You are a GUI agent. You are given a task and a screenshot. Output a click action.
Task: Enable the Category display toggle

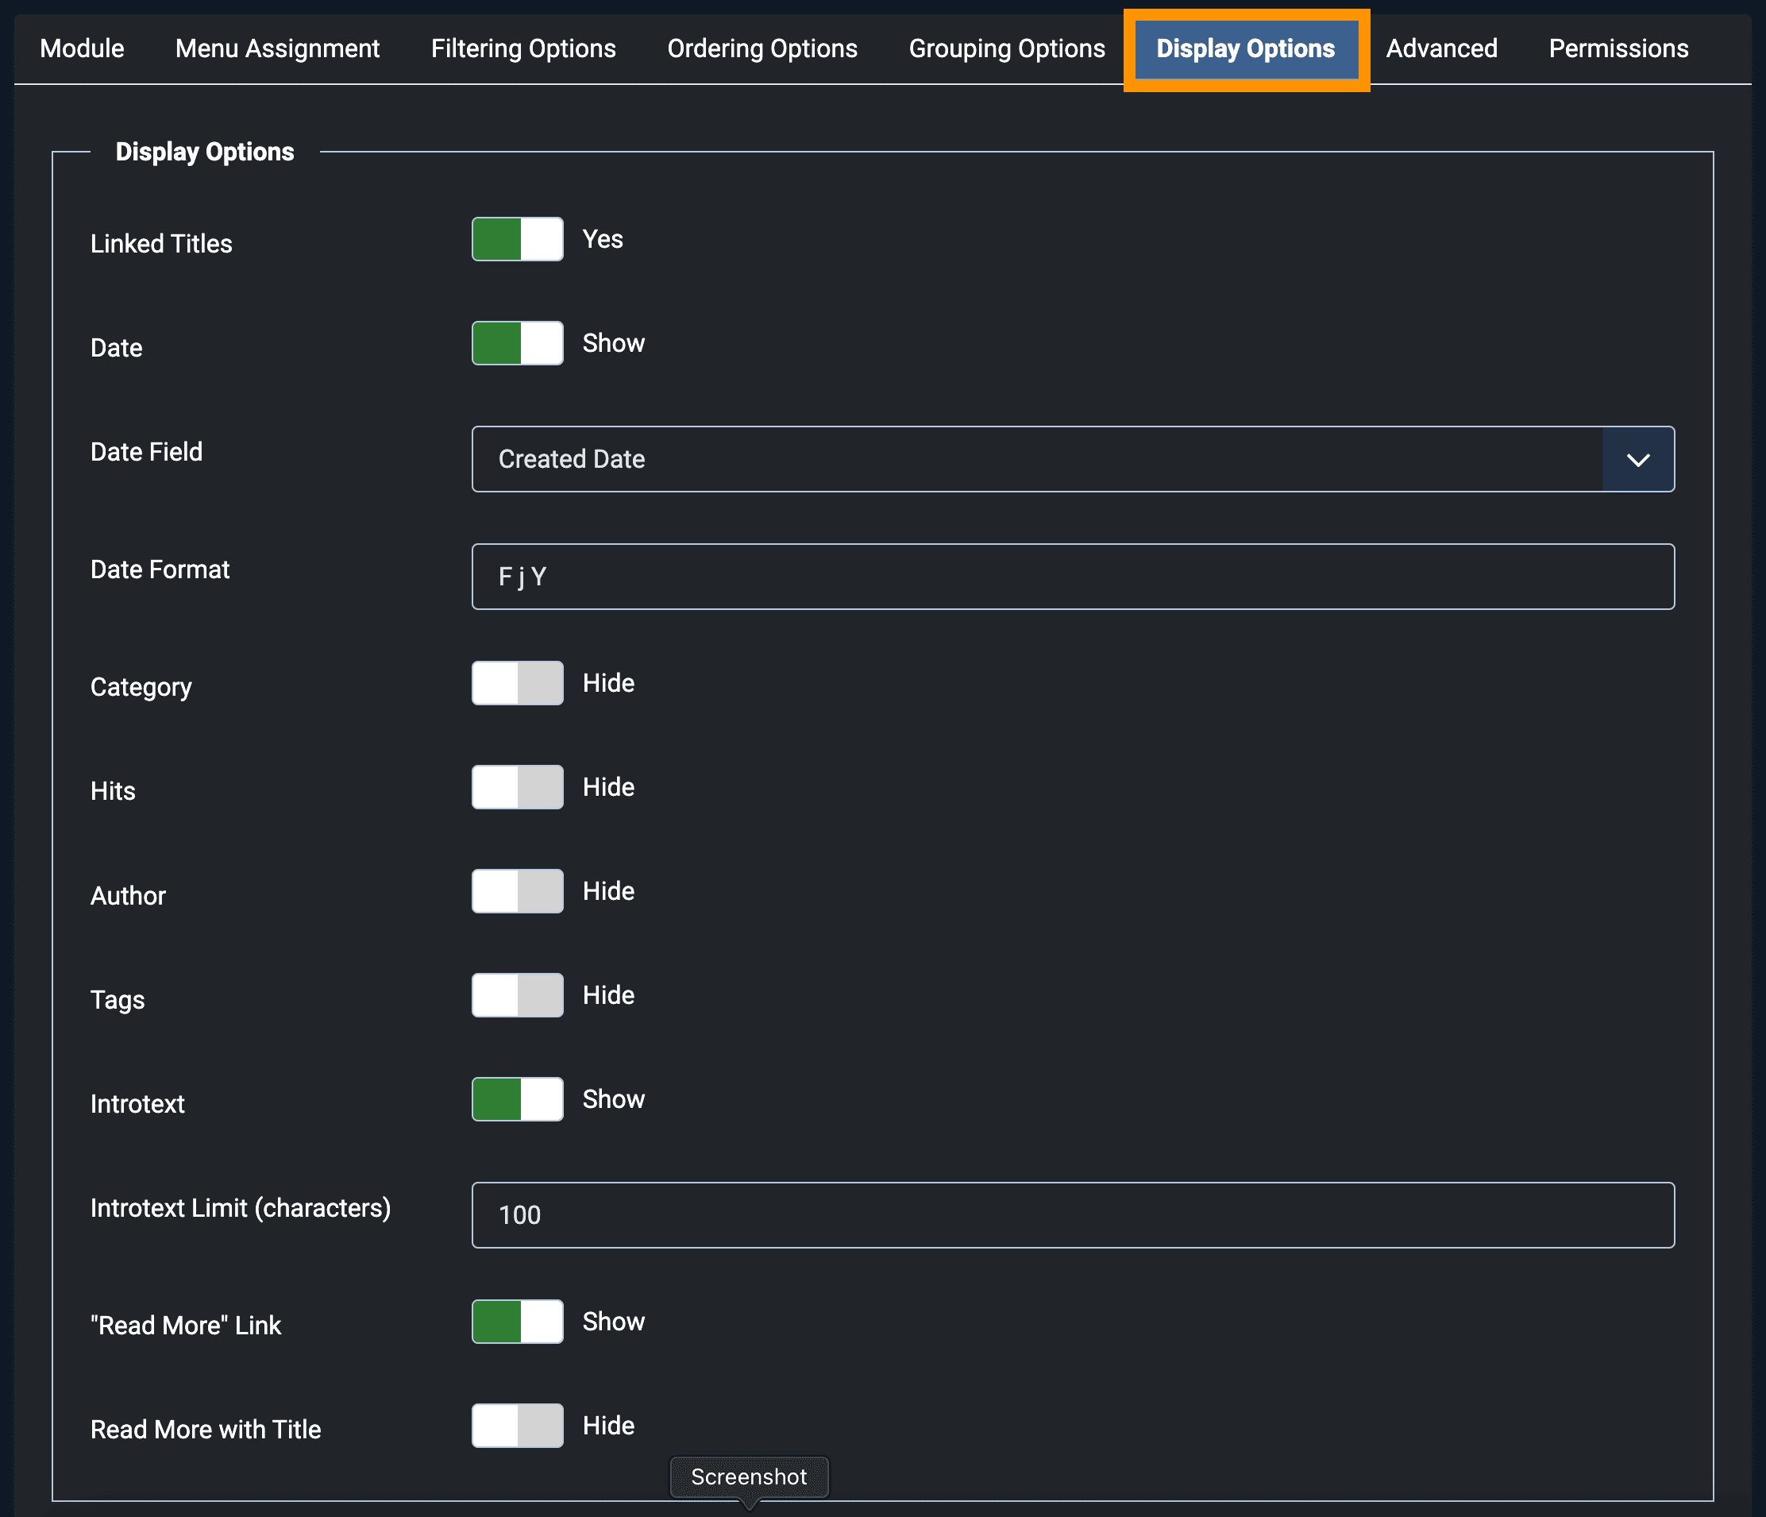click(x=518, y=683)
